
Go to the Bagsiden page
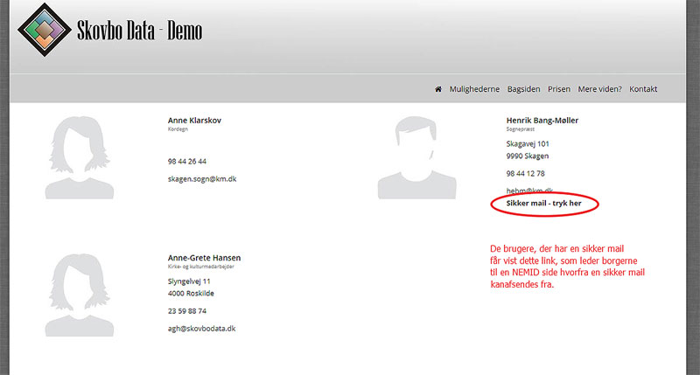[x=523, y=89]
